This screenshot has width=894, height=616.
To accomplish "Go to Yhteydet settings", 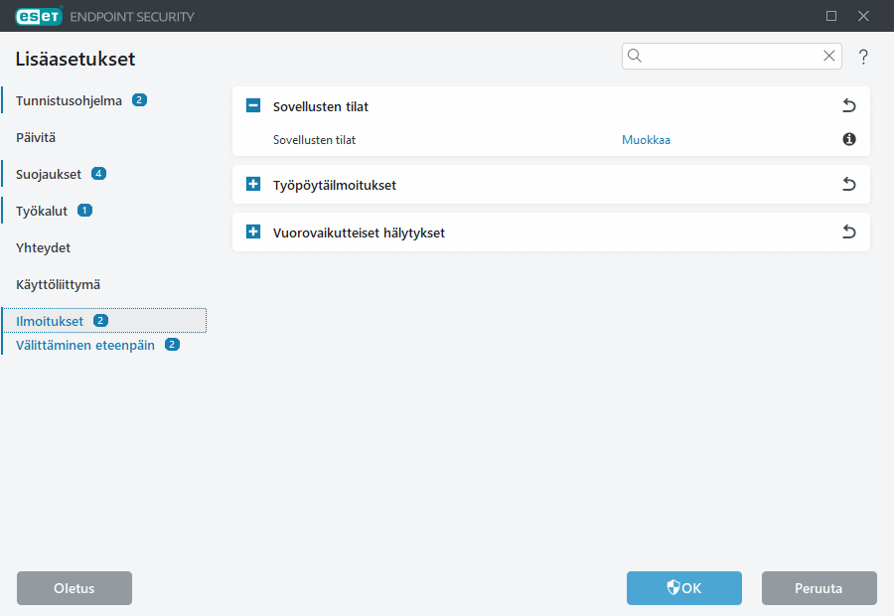I will pos(43,247).
